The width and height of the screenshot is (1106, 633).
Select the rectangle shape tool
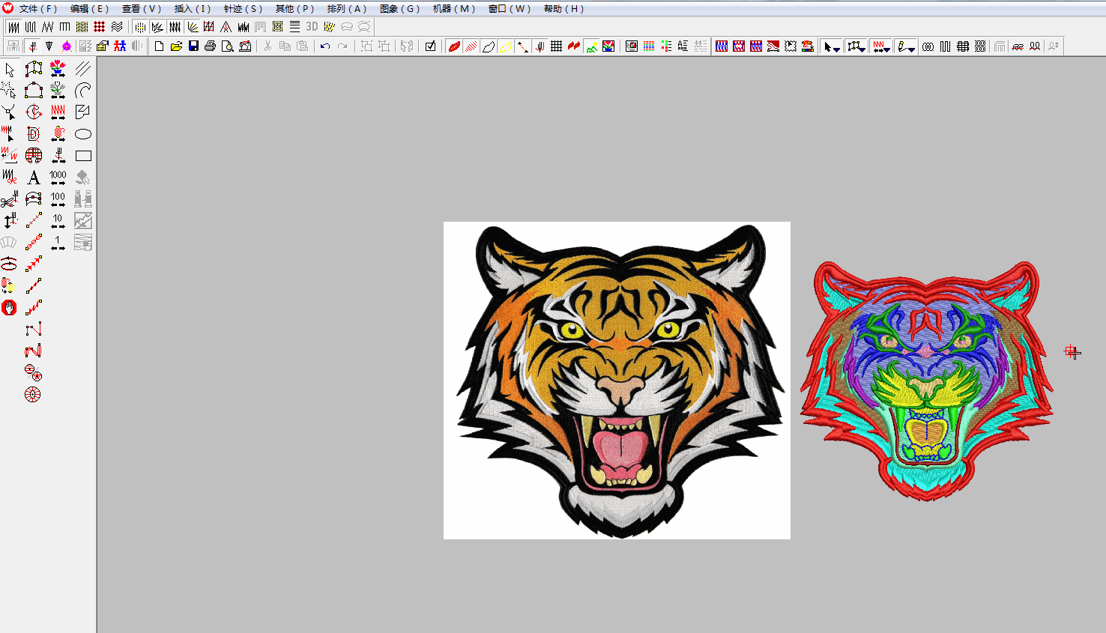tap(83, 156)
